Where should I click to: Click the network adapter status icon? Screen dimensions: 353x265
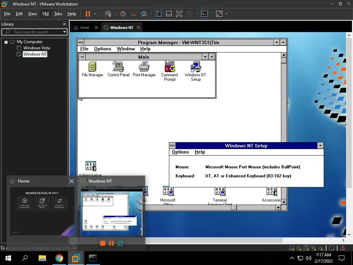coord(313,248)
